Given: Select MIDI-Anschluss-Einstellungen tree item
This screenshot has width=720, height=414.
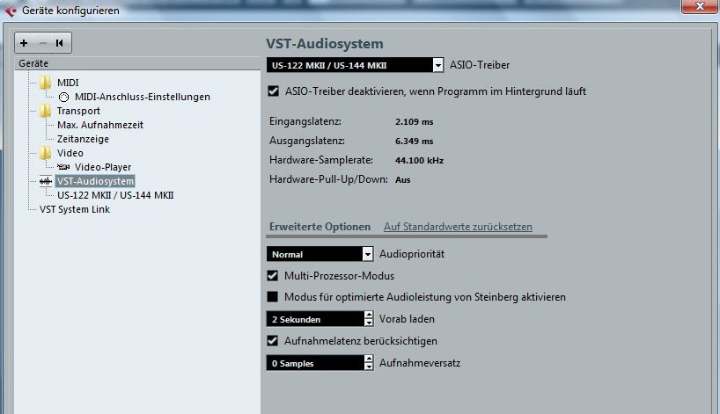Looking at the screenshot, I should (143, 97).
